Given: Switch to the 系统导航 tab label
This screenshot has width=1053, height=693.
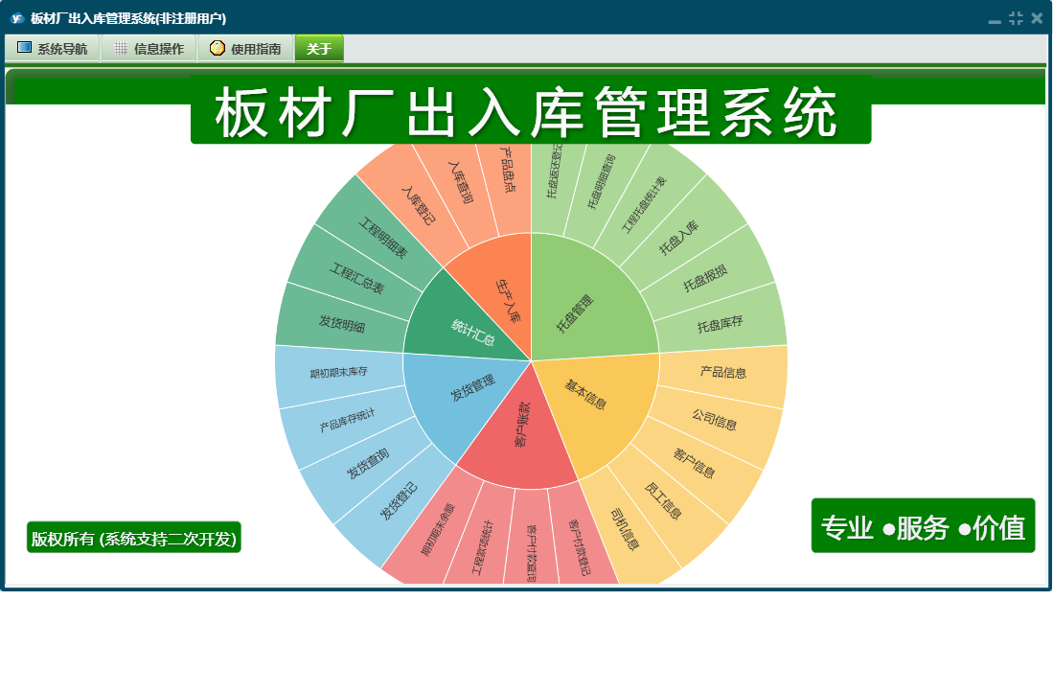Looking at the screenshot, I should (x=62, y=49).
